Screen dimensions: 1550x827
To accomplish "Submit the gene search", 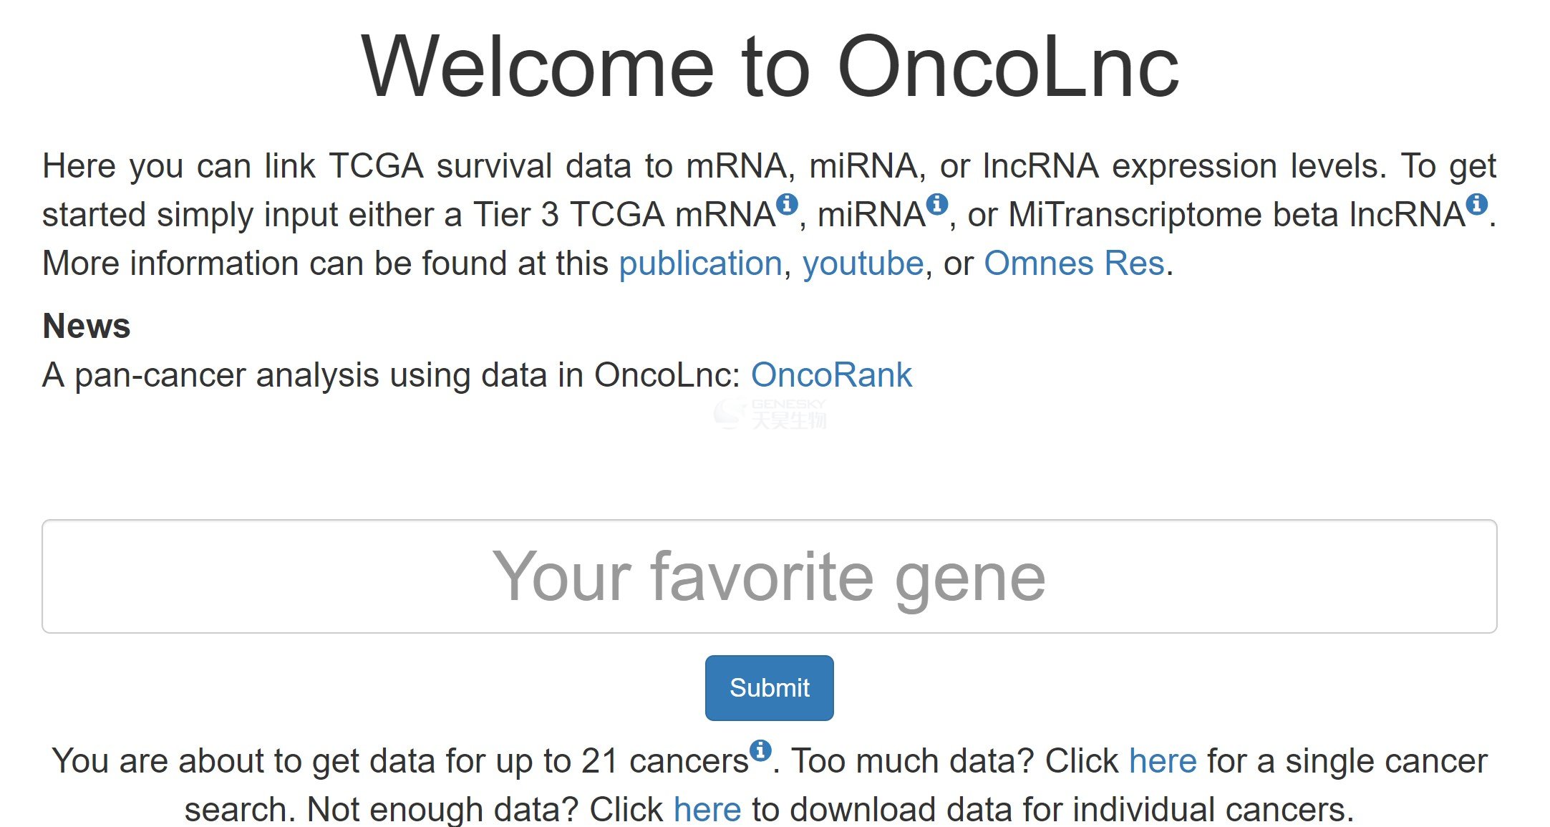I will pos(770,687).
